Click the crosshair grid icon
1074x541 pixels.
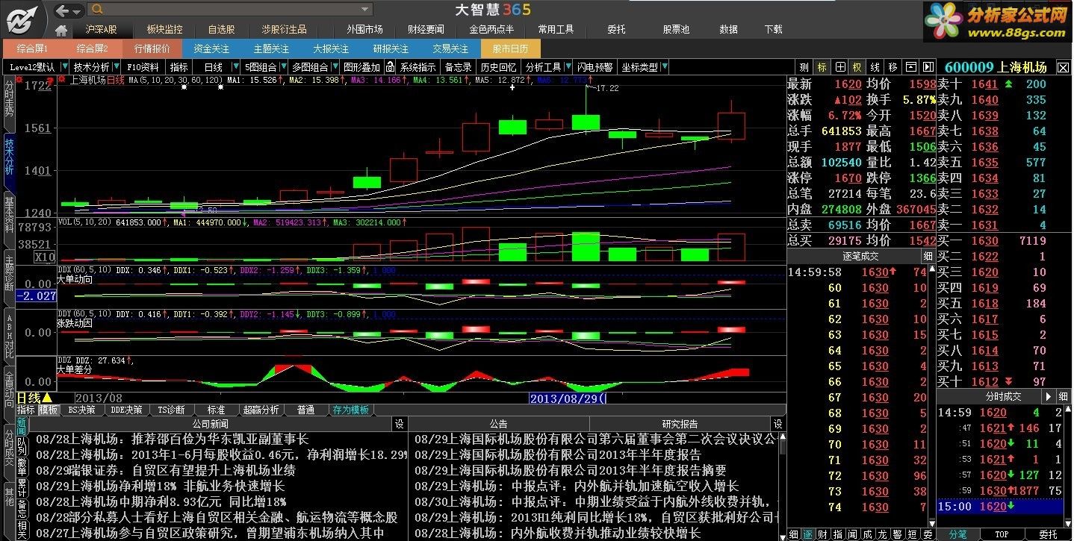click(x=839, y=67)
